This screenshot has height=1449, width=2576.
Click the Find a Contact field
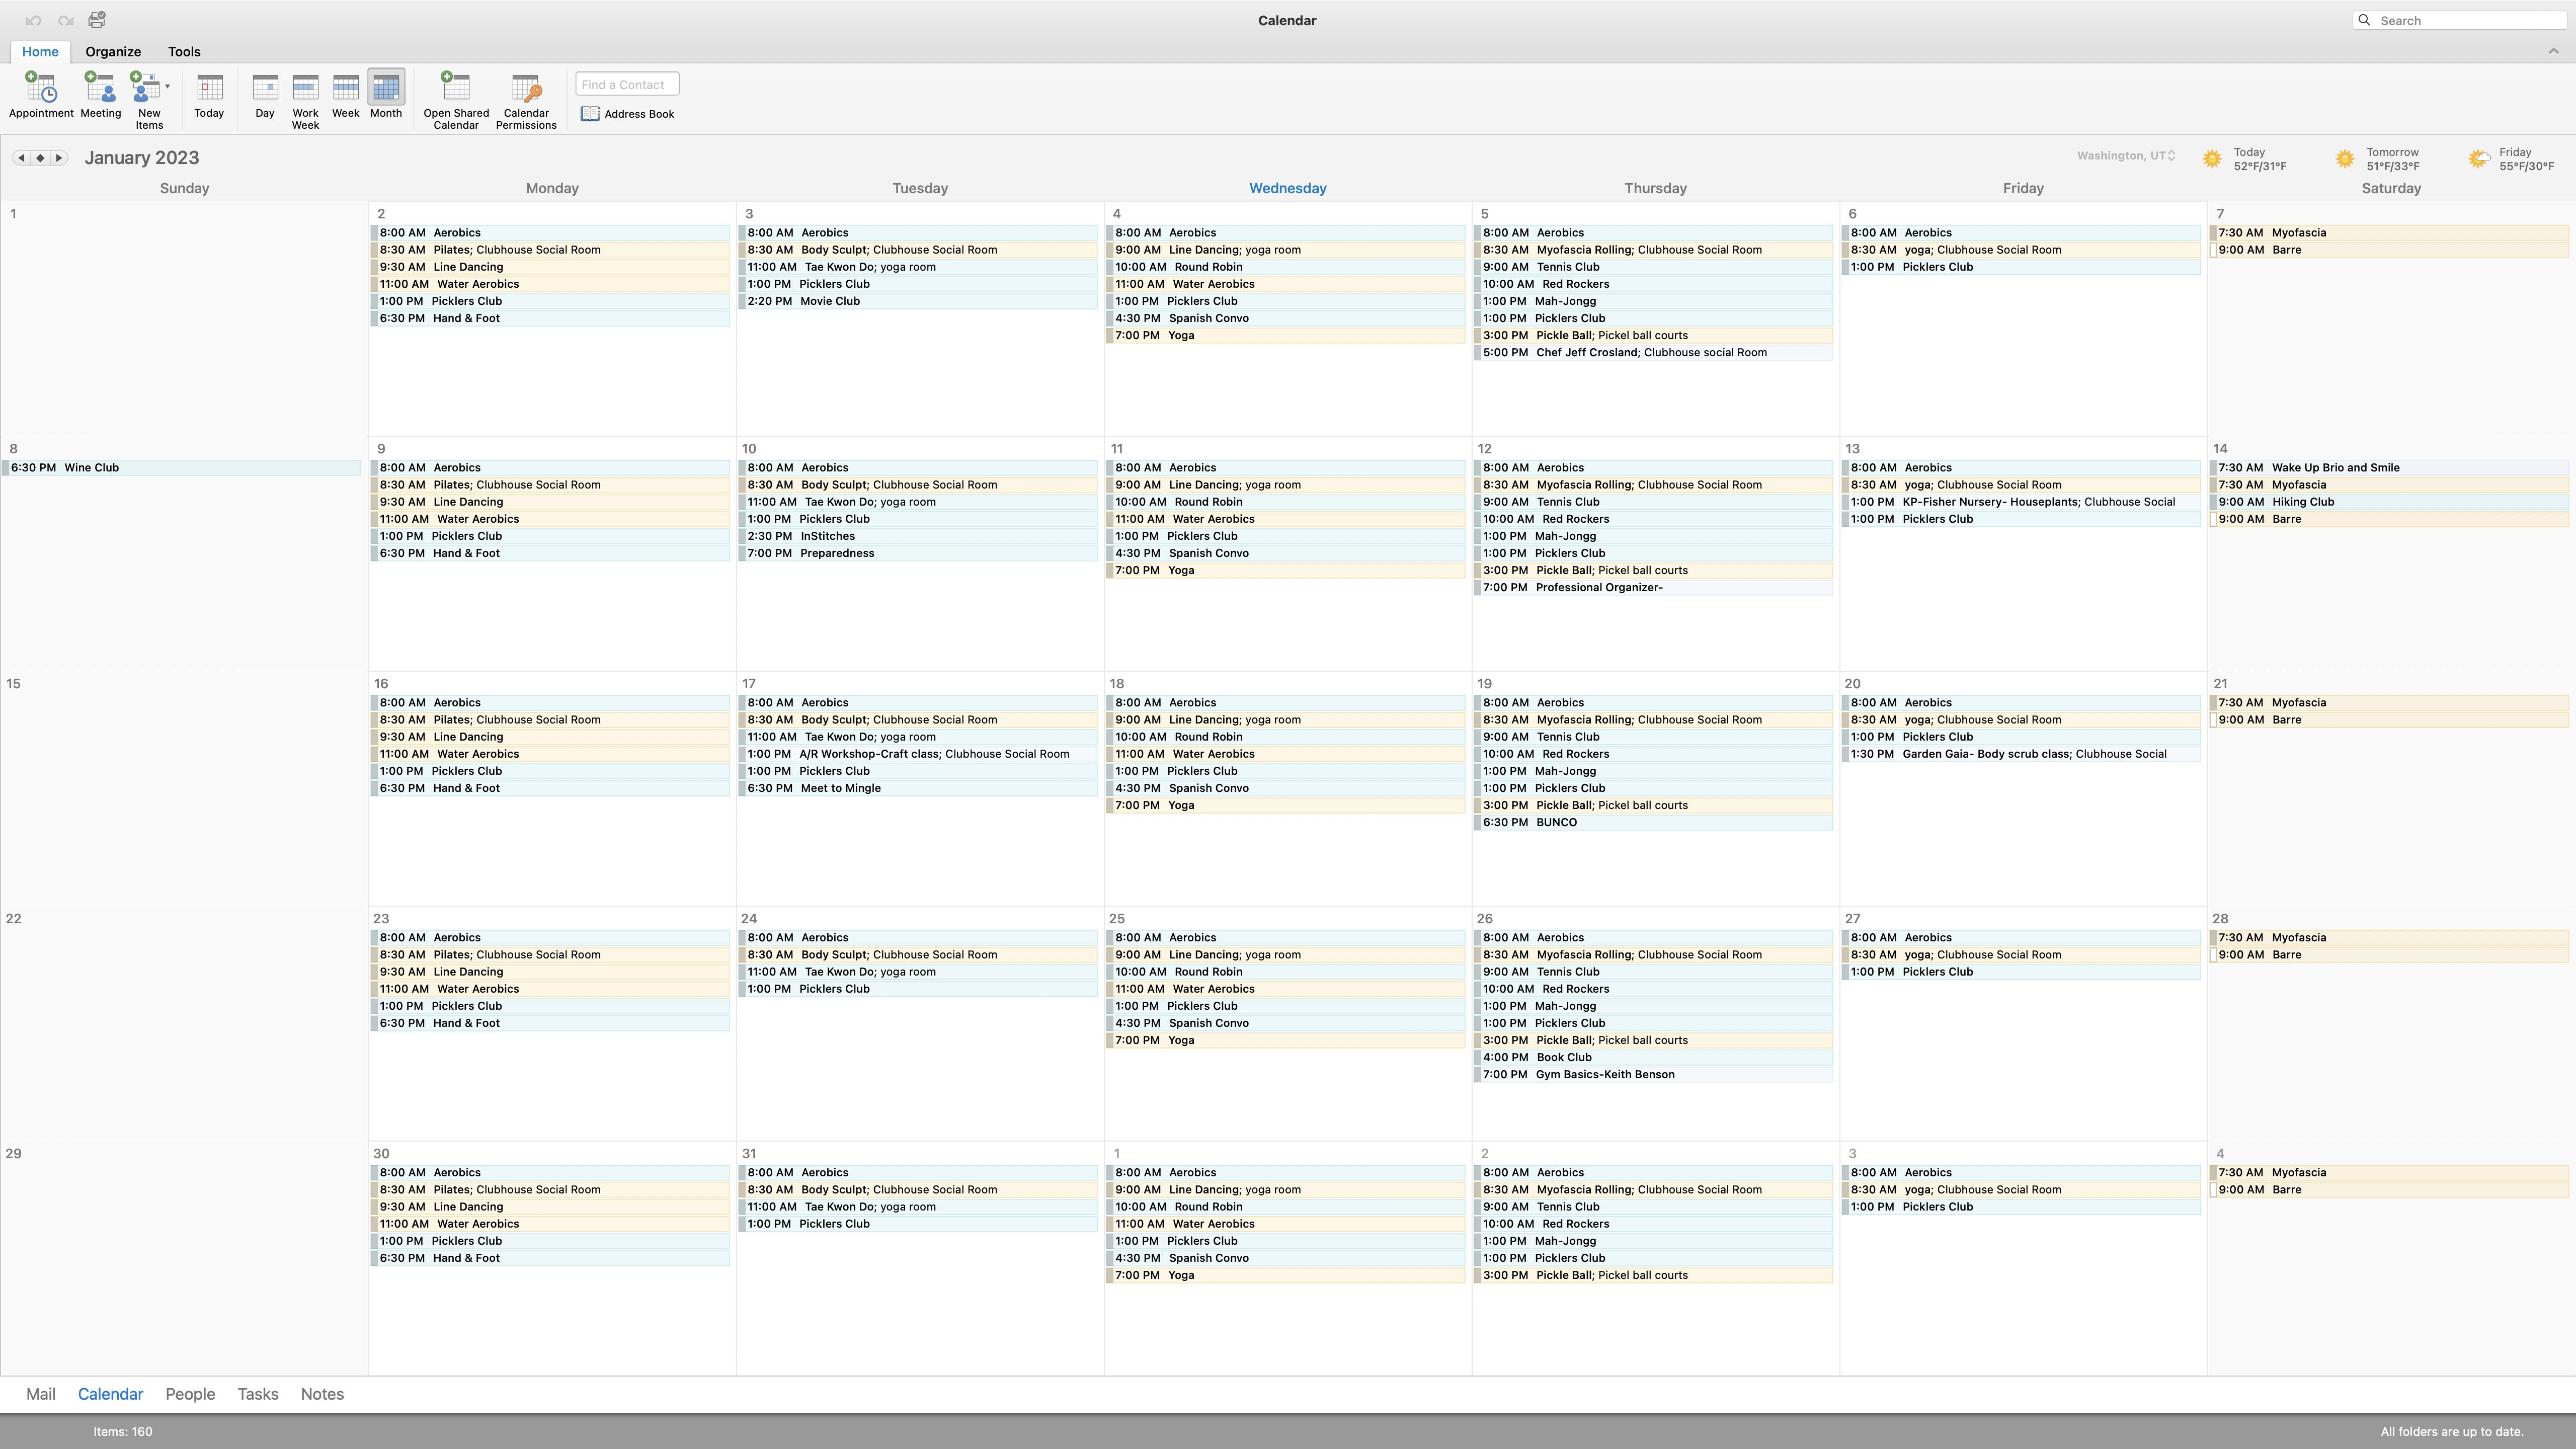point(627,85)
